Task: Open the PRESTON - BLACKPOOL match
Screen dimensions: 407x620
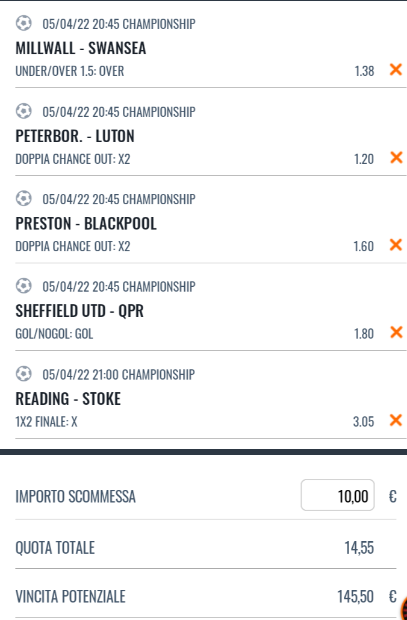Action: 85,224
